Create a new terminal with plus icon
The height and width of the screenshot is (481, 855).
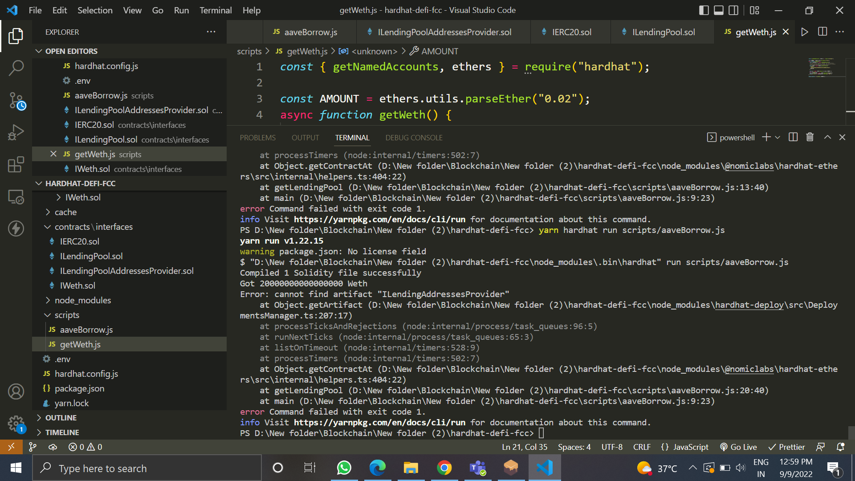766,137
